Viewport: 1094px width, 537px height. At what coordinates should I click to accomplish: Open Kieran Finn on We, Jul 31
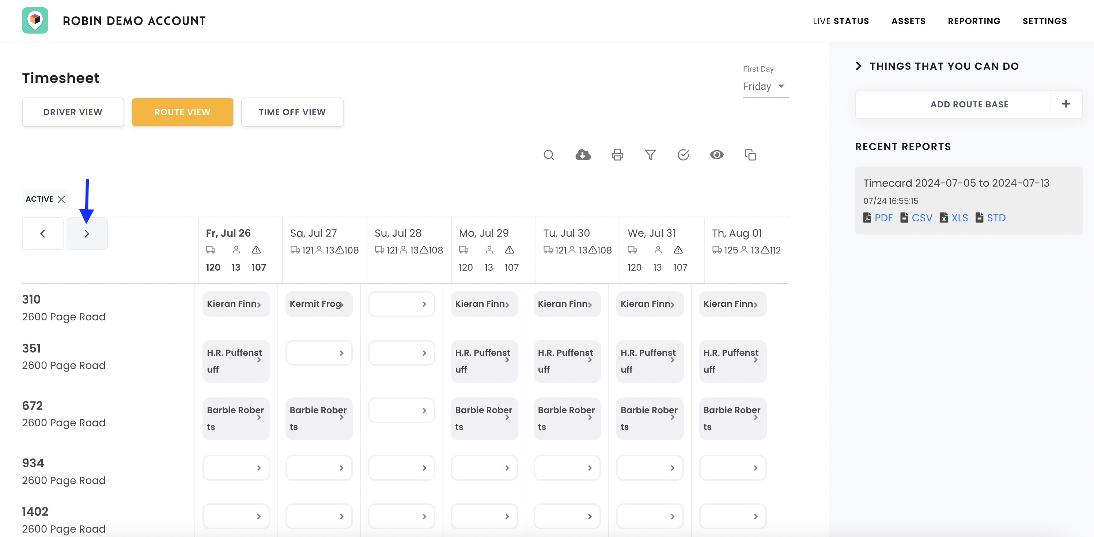(650, 304)
